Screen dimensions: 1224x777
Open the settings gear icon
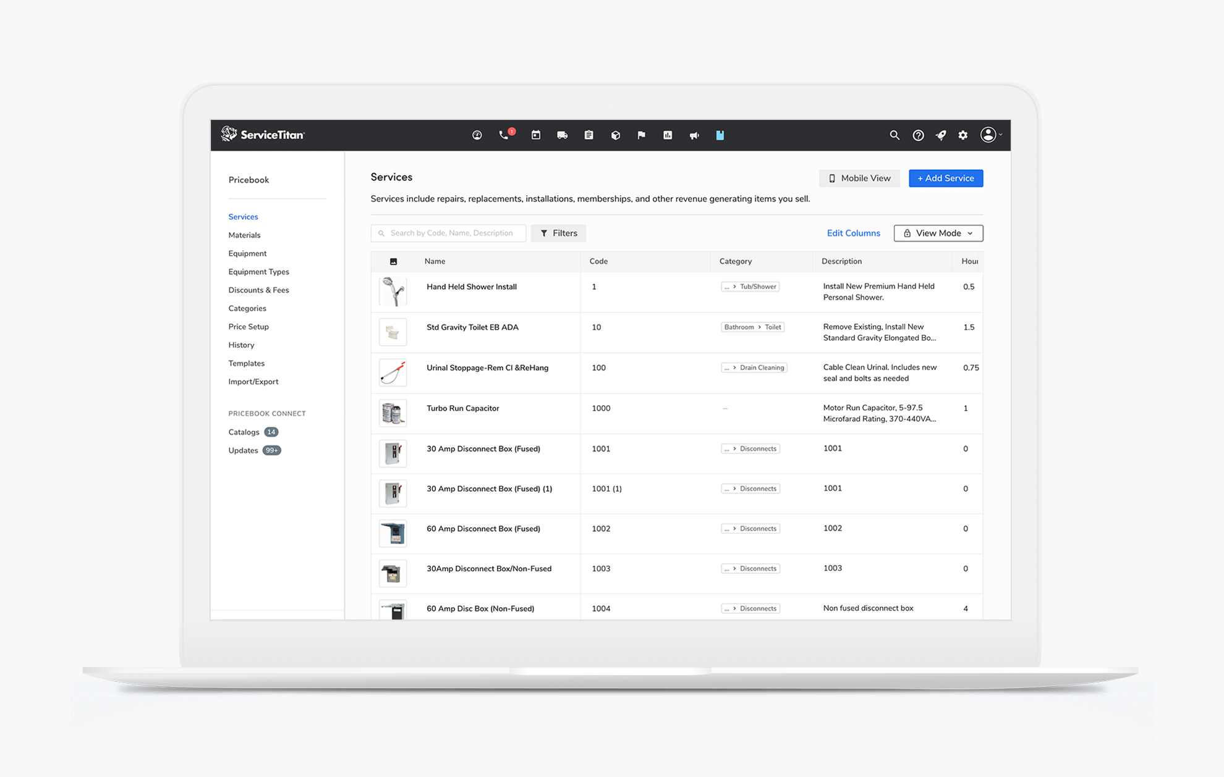click(963, 135)
